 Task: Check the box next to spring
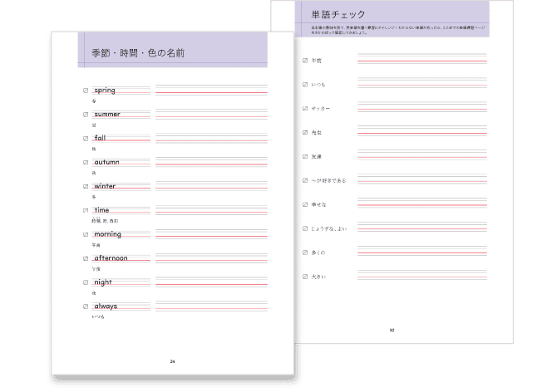86,91
